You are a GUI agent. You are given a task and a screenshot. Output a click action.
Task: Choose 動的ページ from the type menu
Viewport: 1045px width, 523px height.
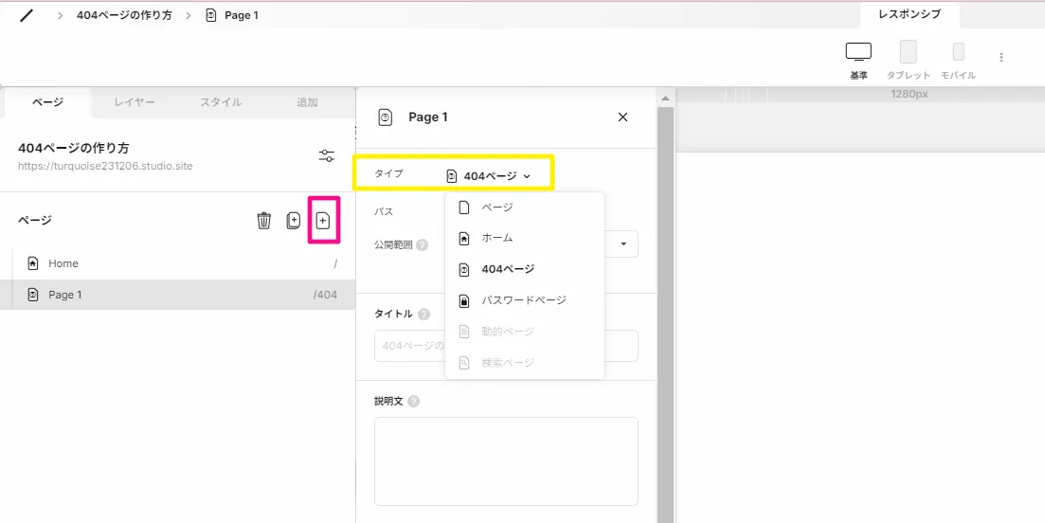pyautogui.click(x=525, y=331)
